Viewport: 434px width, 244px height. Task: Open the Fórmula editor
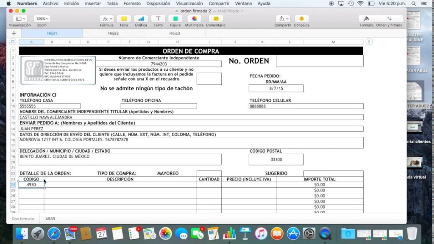106,19
